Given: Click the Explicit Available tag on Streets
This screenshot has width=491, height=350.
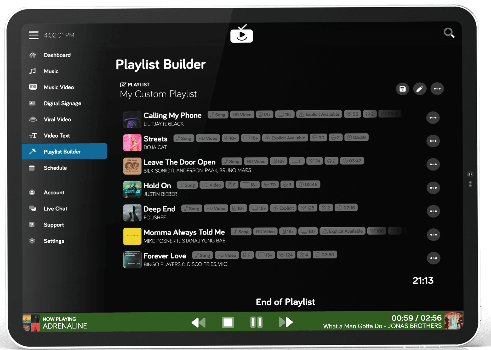Looking at the screenshot, I should (x=285, y=138).
